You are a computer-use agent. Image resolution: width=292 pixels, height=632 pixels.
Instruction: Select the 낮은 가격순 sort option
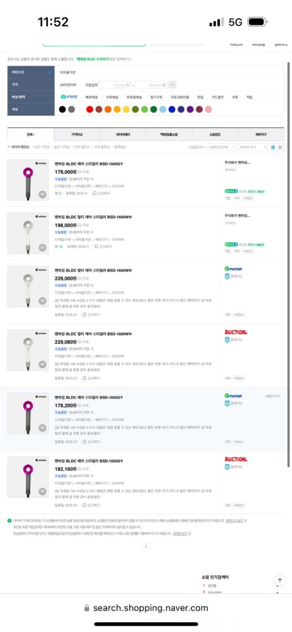(x=42, y=147)
